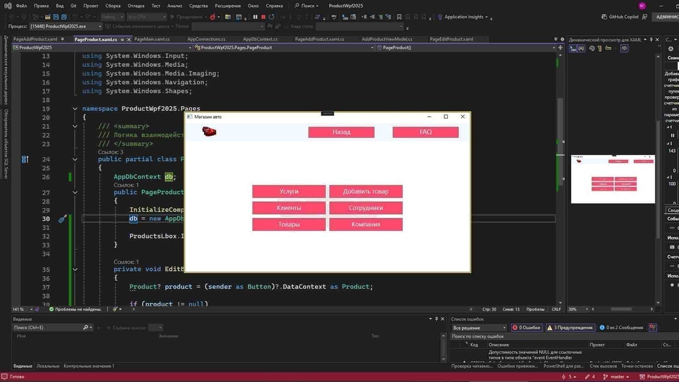Toggle the select element button in XAML live preview
679x382 pixels.
[x=573, y=48]
